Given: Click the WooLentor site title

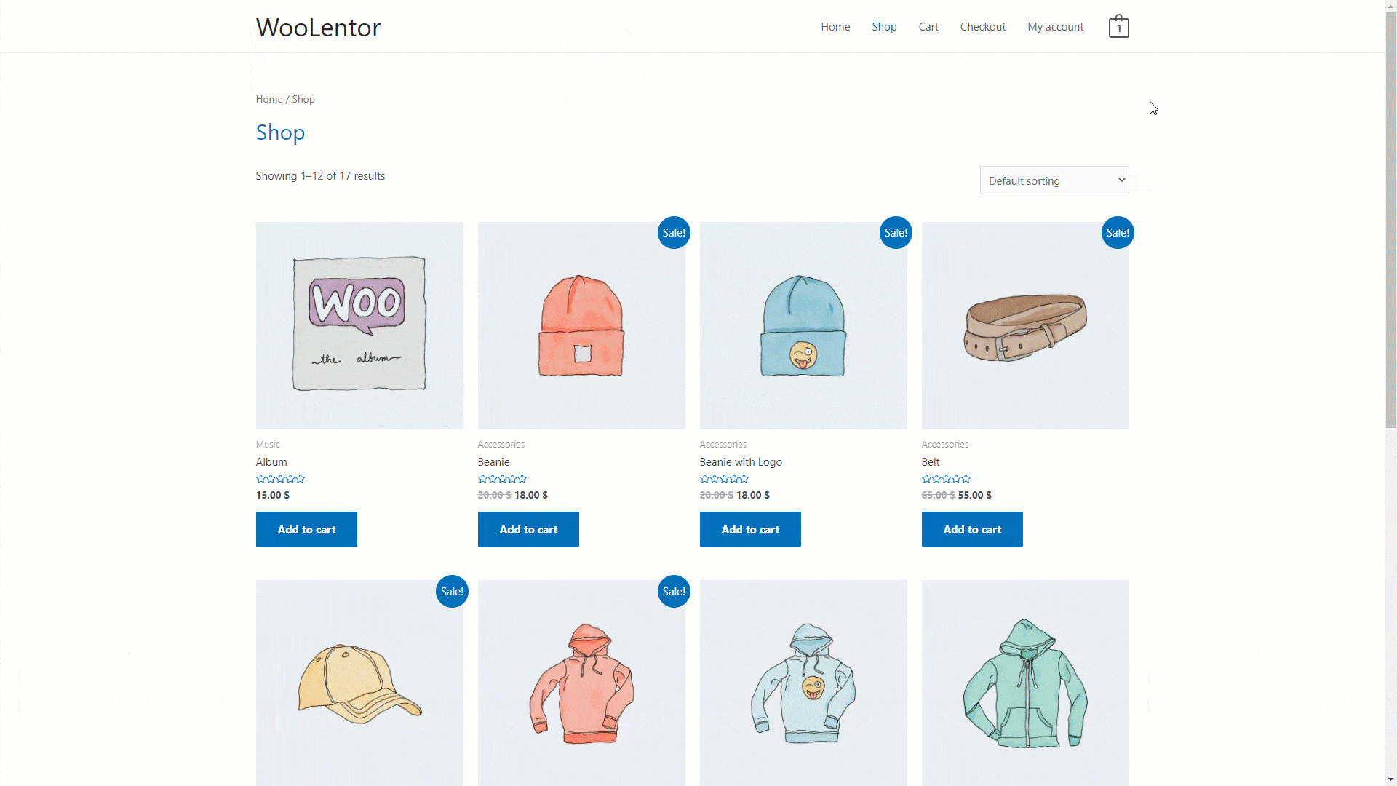Looking at the screenshot, I should pos(318,28).
